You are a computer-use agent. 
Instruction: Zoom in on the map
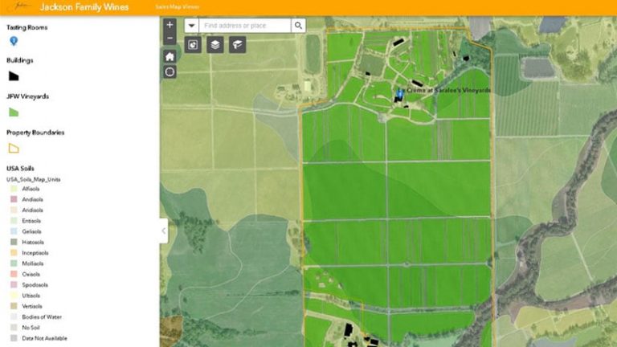pos(170,25)
